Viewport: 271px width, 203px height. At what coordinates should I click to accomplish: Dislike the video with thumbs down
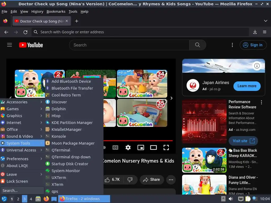click(130, 179)
